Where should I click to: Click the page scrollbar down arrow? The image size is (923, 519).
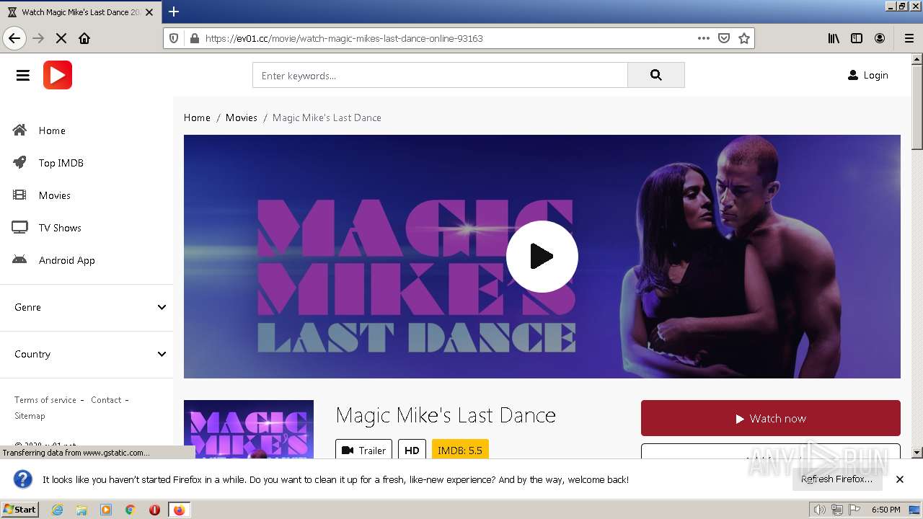point(917,453)
